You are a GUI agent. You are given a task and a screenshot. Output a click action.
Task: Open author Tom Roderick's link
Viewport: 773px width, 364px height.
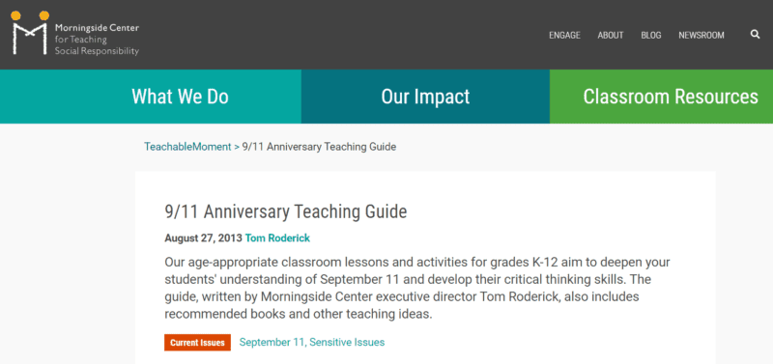277,238
